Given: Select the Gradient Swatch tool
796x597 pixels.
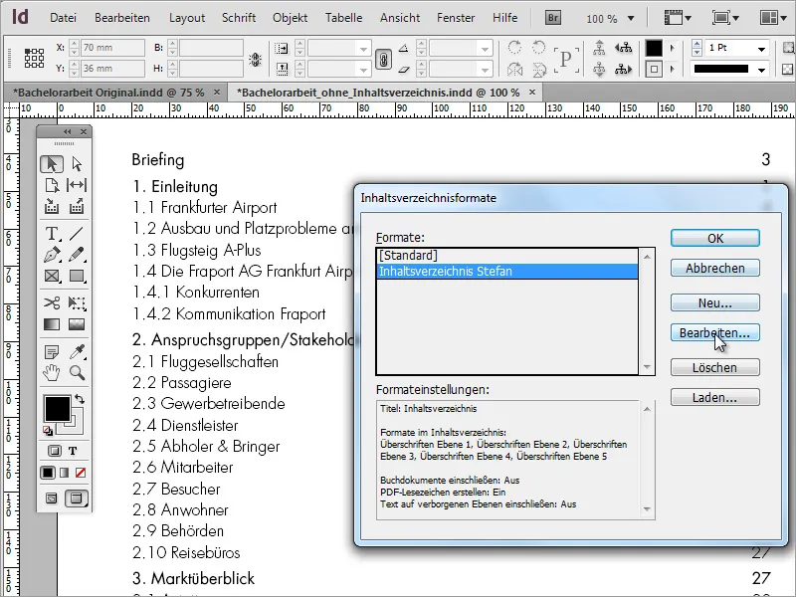Looking at the screenshot, I should coord(52,324).
